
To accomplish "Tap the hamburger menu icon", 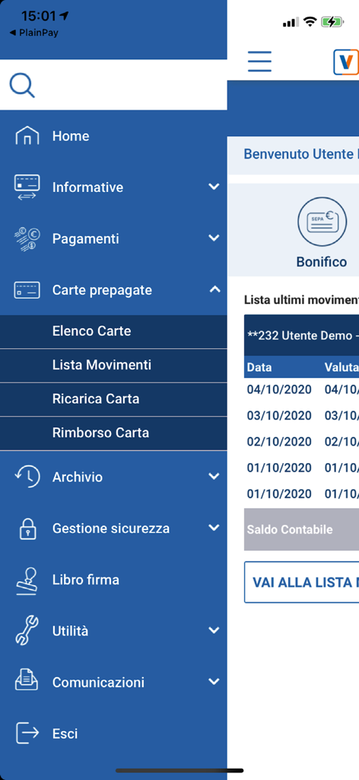I will [x=259, y=62].
